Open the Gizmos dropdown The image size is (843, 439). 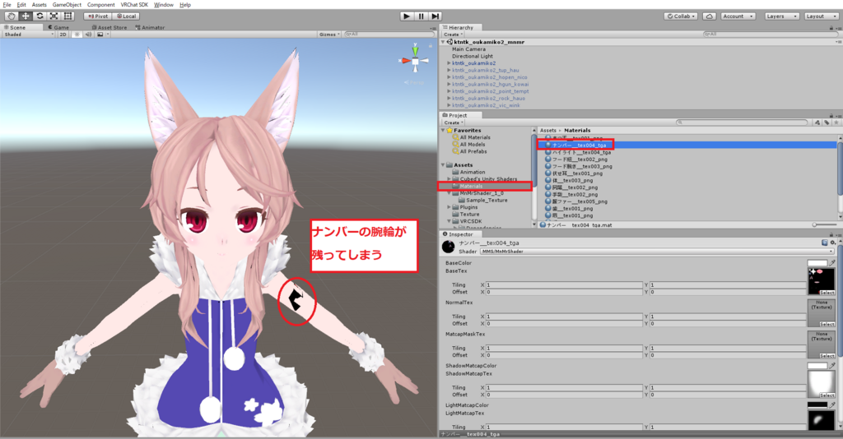pyautogui.click(x=329, y=35)
